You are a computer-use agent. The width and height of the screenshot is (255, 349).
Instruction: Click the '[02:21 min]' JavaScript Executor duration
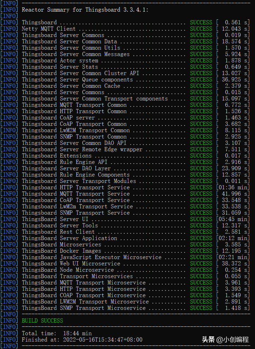pyautogui.click(x=233, y=257)
